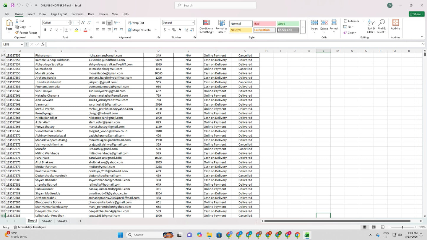The width and height of the screenshot is (427, 240).
Task: Toggle Bold formatting
Action: coord(45,30)
